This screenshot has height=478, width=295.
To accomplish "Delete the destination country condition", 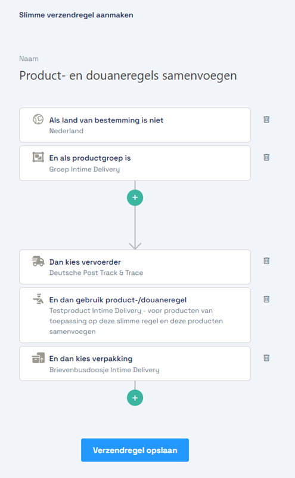I will (x=266, y=119).
